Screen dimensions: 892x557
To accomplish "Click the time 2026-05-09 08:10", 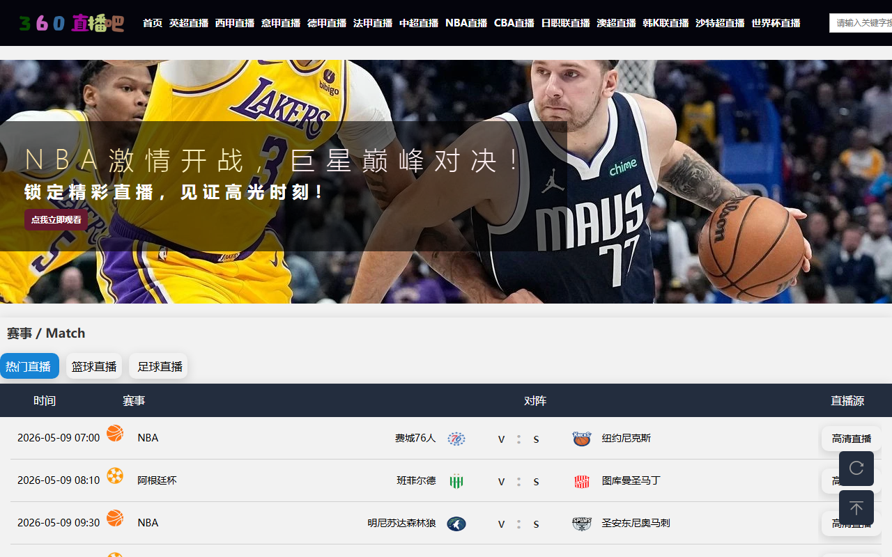I will click(x=59, y=480).
